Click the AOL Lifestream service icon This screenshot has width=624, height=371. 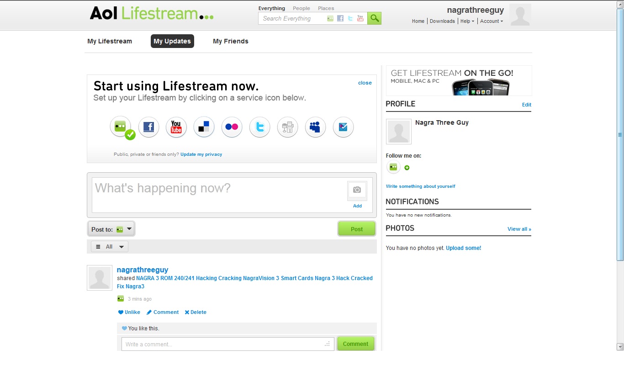coord(121,127)
